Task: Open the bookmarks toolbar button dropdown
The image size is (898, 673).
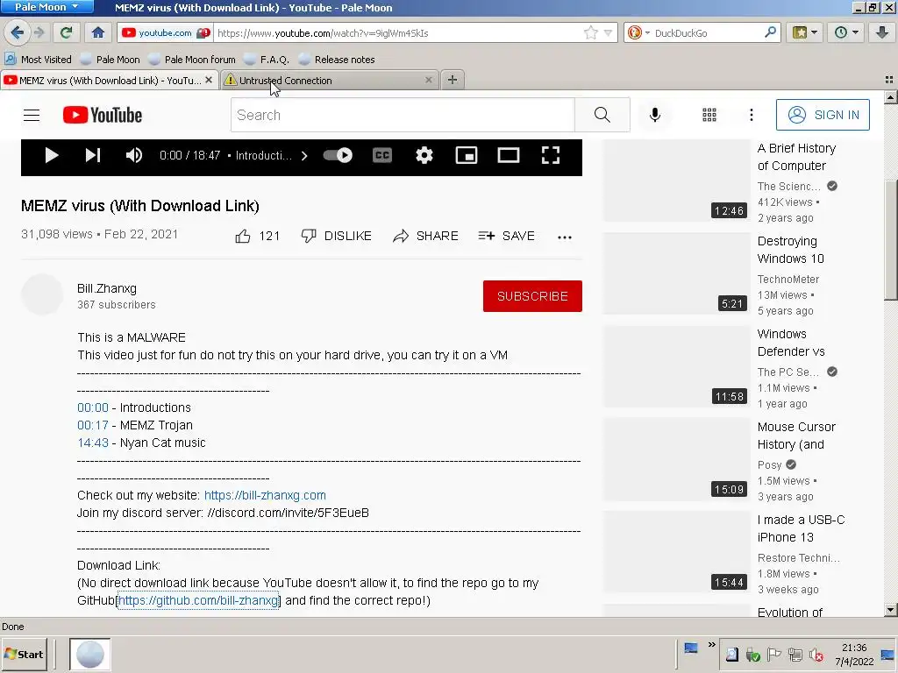Action: (804, 32)
